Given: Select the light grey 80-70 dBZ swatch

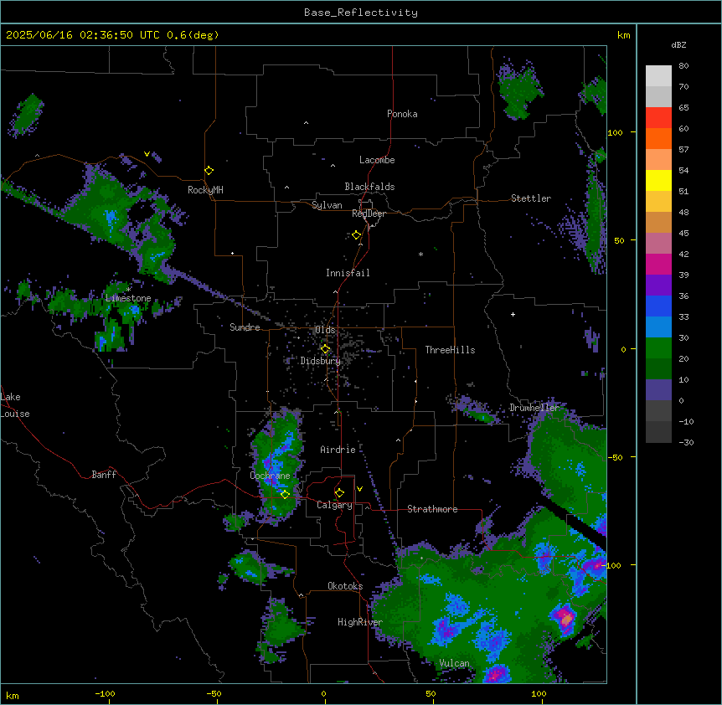Looking at the screenshot, I should (658, 76).
